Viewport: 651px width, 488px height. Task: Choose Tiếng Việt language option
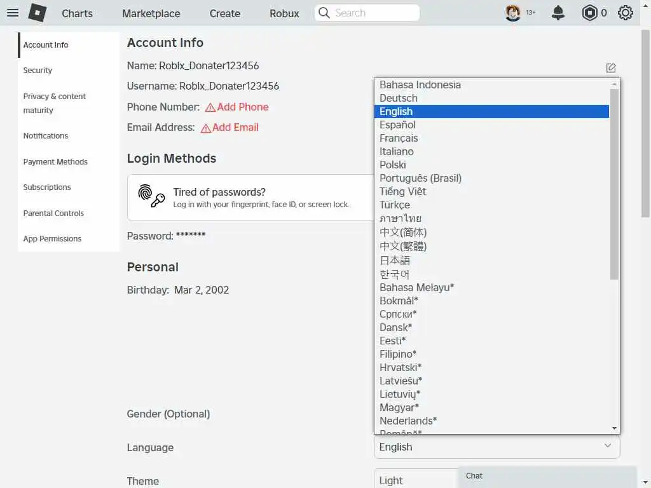491,191
